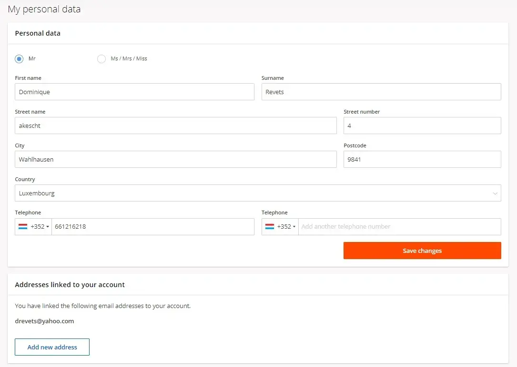Expand the Country chevron arrow
Screen dimensions: 517x367
point(495,193)
